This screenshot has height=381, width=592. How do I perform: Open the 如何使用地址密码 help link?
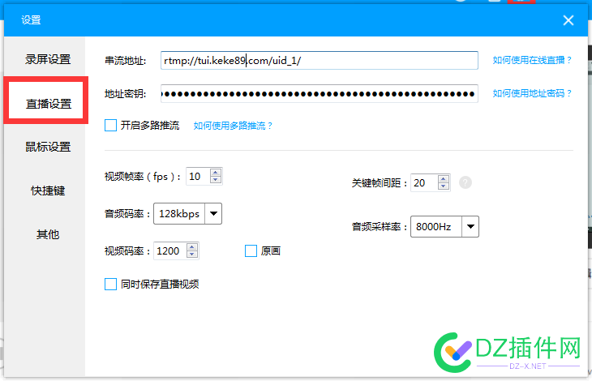[x=532, y=93]
